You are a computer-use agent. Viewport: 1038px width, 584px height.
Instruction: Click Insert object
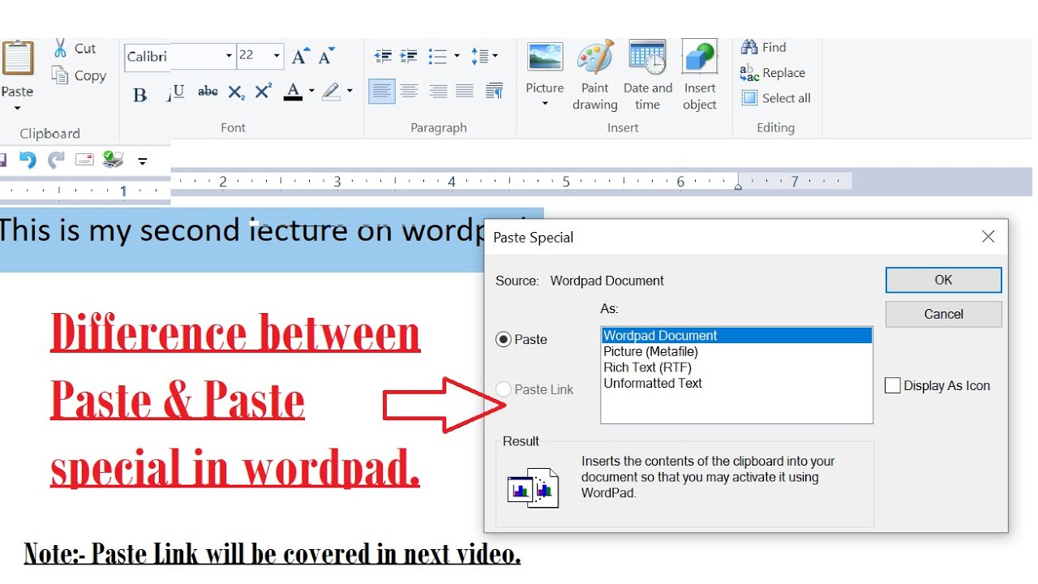(x=700, y=76)
